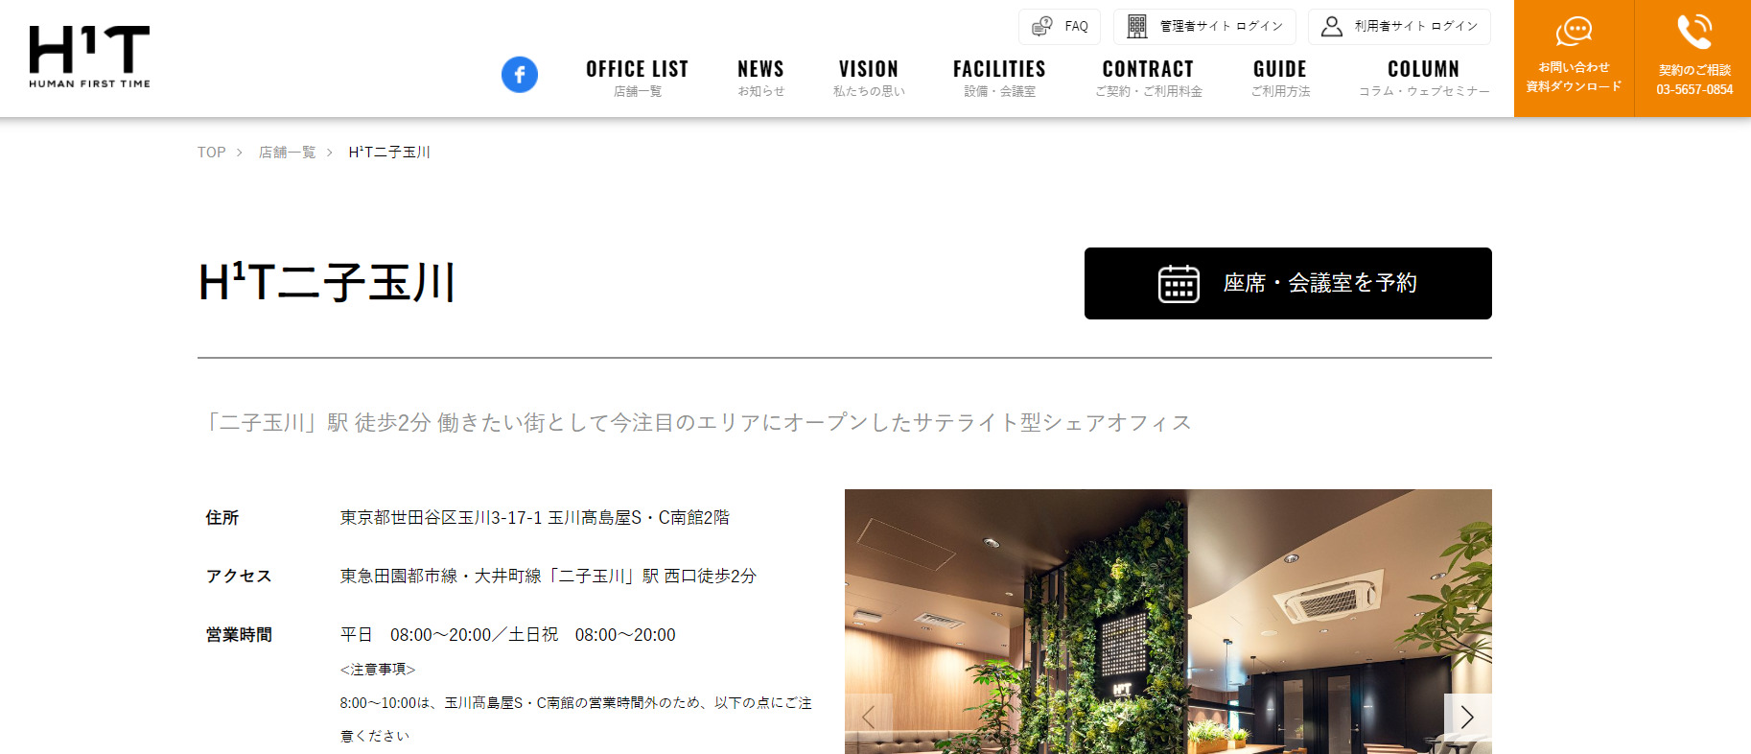Image resolution: width=1751 pixels, height=754 pixels.
Task: Open the NEWS menu item
Action: (x=761, y=78)
